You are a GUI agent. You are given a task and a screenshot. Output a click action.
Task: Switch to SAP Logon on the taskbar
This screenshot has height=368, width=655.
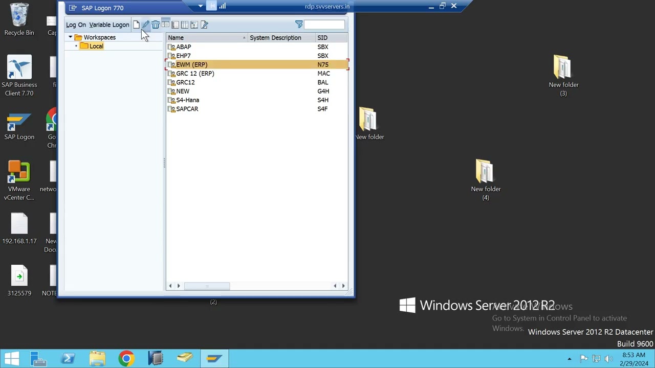[x=214, y=359]
